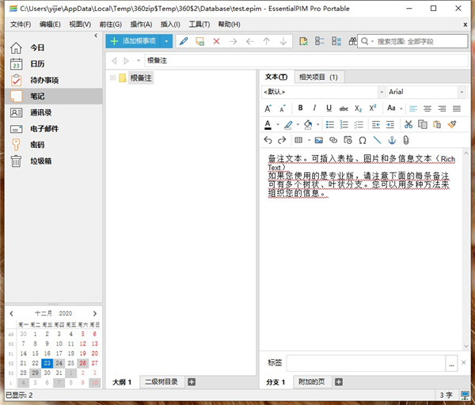
Task: Toggle italic formatting
Action: [x=314, y=108]
